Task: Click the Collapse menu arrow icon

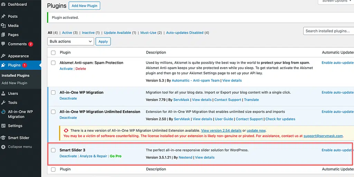Action: pos(3,147)
